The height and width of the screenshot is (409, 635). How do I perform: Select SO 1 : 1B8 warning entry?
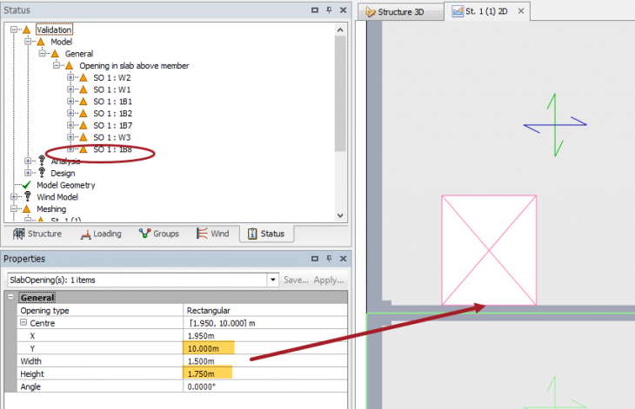112,149
